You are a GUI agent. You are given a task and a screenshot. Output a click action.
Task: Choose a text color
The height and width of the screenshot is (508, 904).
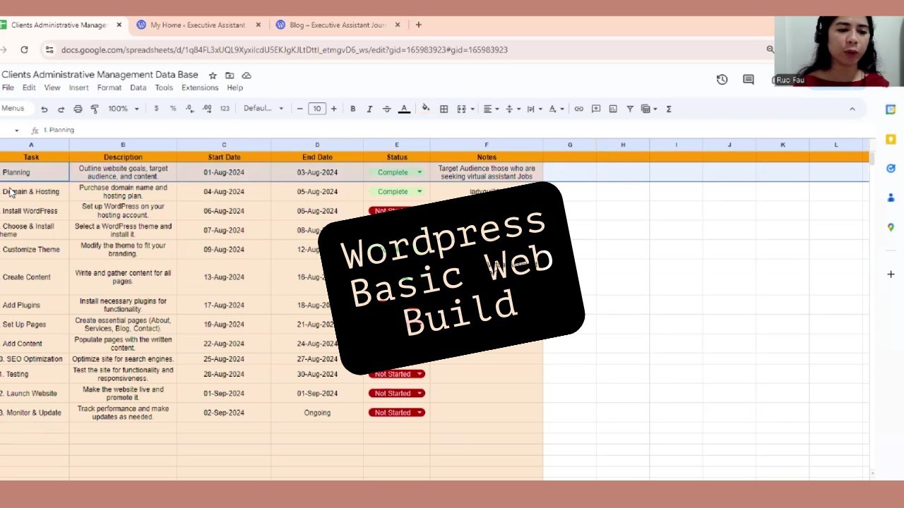point(404,109)
